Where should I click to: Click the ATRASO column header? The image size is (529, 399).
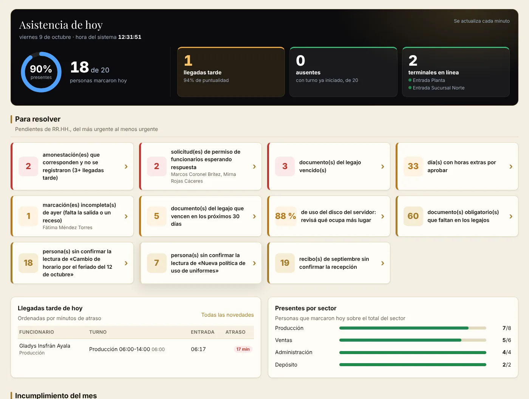235,332
